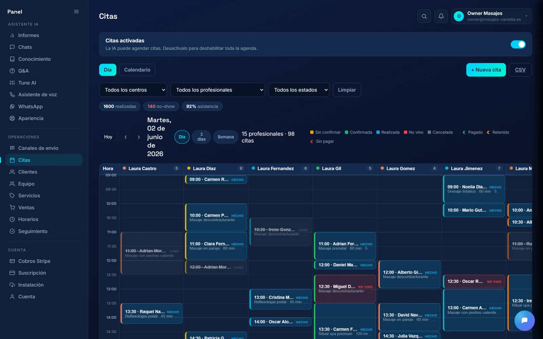The height and width of the screenshot is (339, 543).
Task: Expand the Todos los centros dropdown
Action: tap(133, 90)
